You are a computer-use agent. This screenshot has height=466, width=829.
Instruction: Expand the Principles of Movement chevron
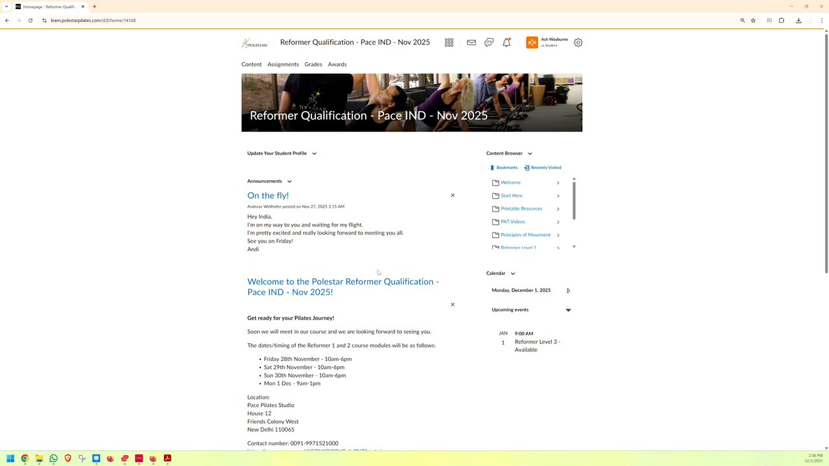tap(558, 235)
